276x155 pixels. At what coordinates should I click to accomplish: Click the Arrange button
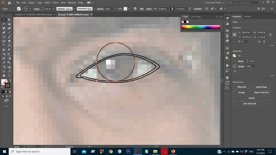pos(241,93)
